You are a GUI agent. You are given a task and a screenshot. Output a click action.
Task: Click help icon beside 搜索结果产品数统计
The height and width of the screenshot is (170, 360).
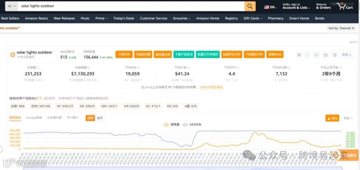pos(40,98)
